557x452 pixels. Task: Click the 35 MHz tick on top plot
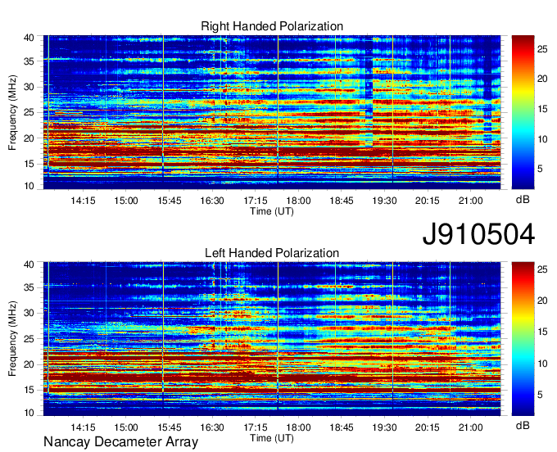29,61
